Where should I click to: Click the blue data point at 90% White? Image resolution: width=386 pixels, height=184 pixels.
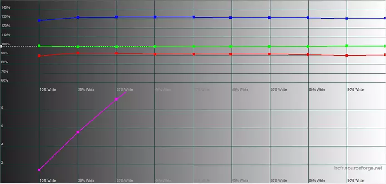point(346,19)
